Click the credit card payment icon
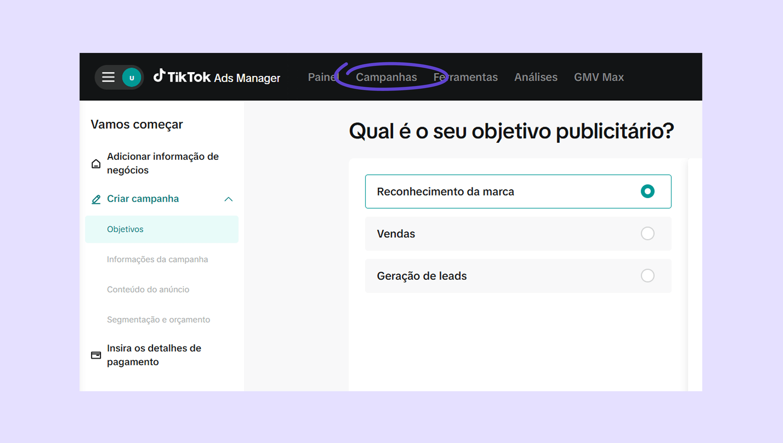Screen dimensions: 783x443 [x=96, y=355]
